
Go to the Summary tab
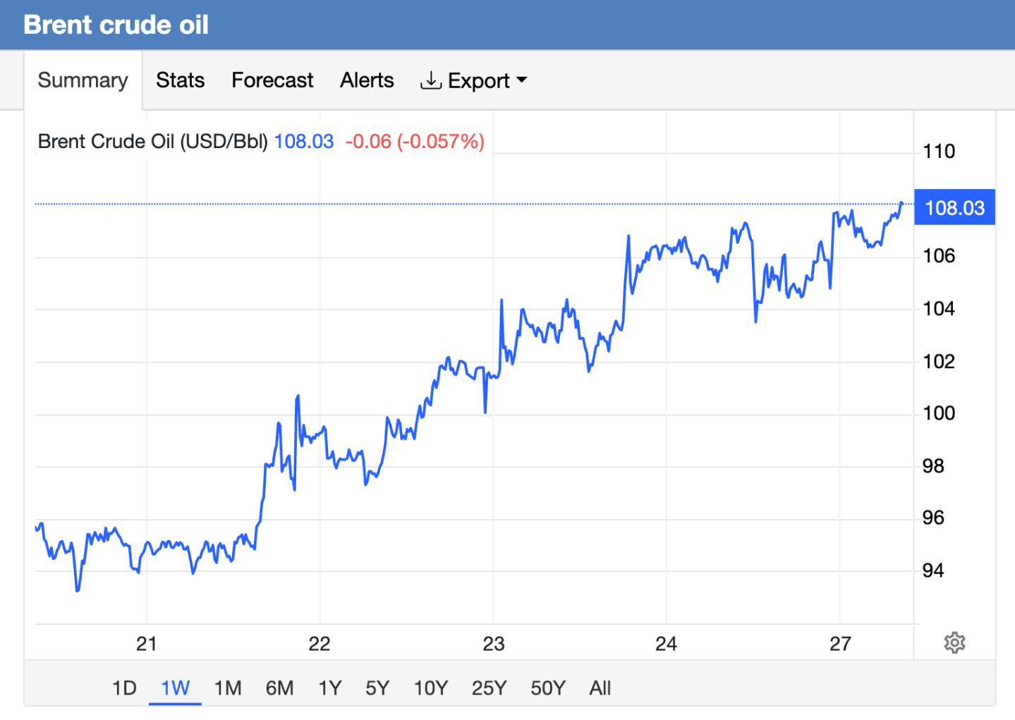point(83,80)
